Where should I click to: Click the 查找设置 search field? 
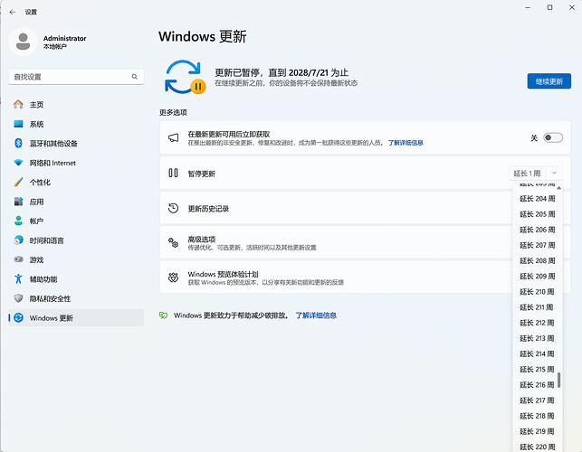point(76,77)
